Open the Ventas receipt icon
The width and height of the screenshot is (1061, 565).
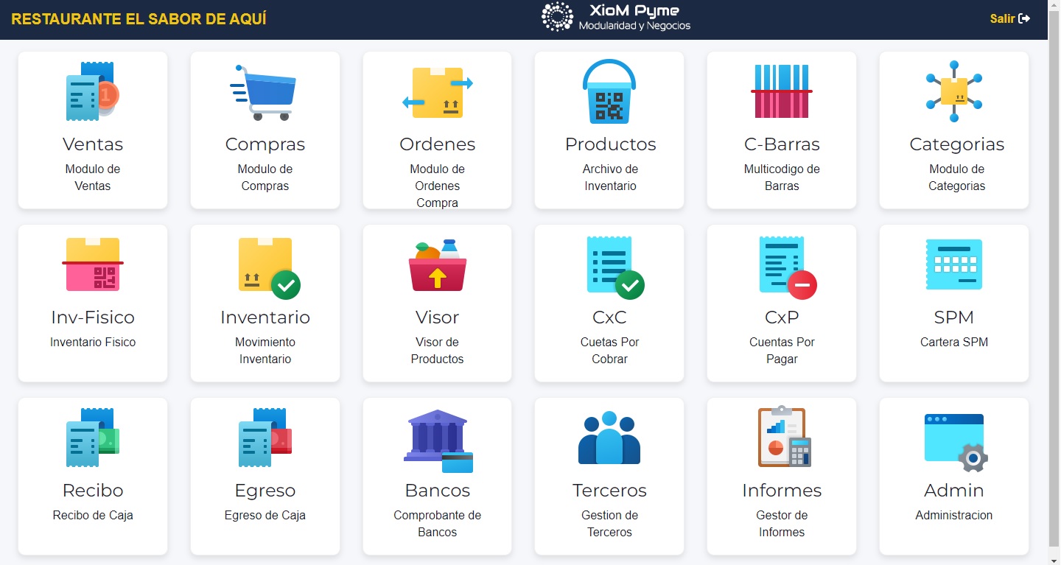point(92,92)
